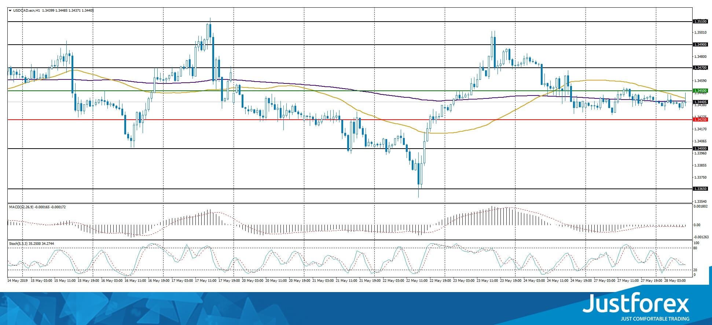Click the 21 May 11:00 time label
The width and height of the screenshot is (712, 325).
346,281
